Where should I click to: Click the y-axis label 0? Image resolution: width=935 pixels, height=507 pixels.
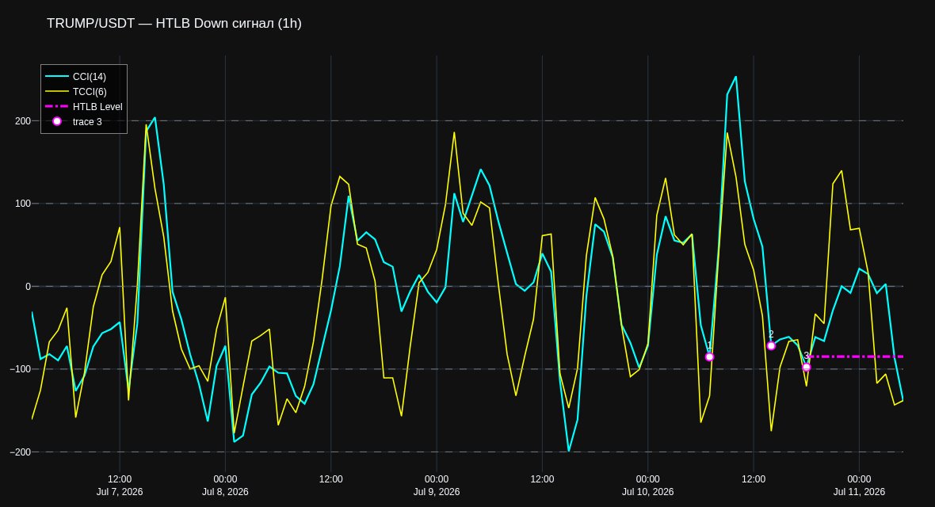(28, 286)
